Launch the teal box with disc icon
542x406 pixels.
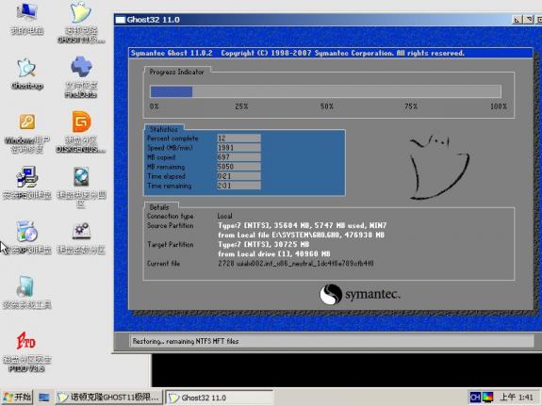click(26, 286)
